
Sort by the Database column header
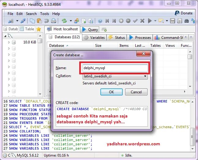pos(70,46)
